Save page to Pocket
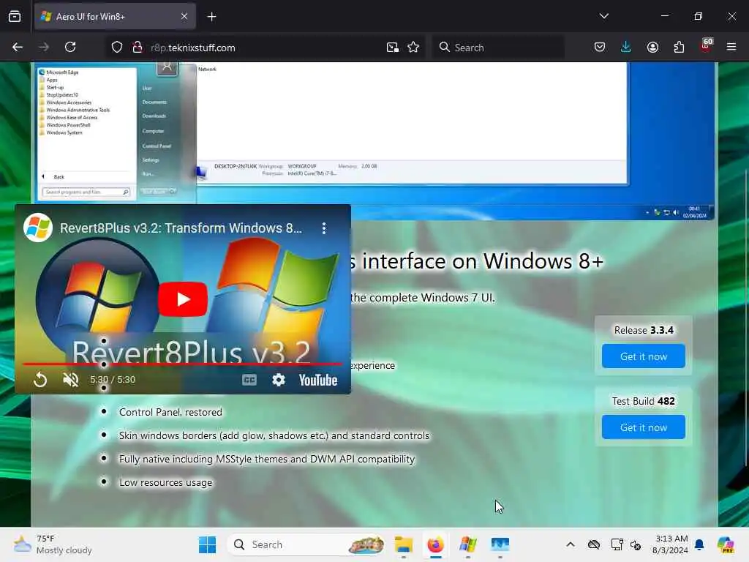The height and width of the screenshot is (562, 749). pyautogui.click(x=600, y=47)
